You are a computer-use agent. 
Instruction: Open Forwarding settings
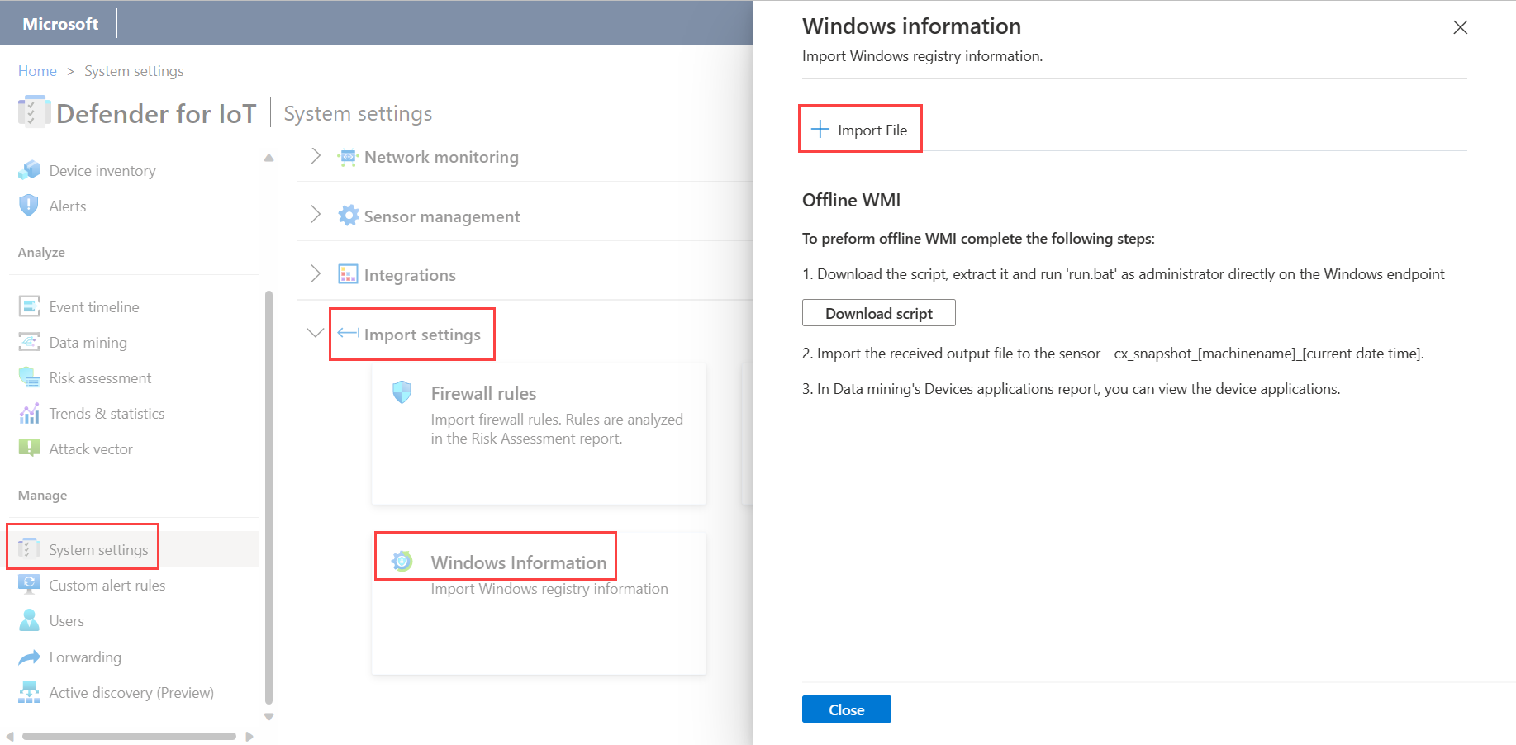click(x=85, y=657)
